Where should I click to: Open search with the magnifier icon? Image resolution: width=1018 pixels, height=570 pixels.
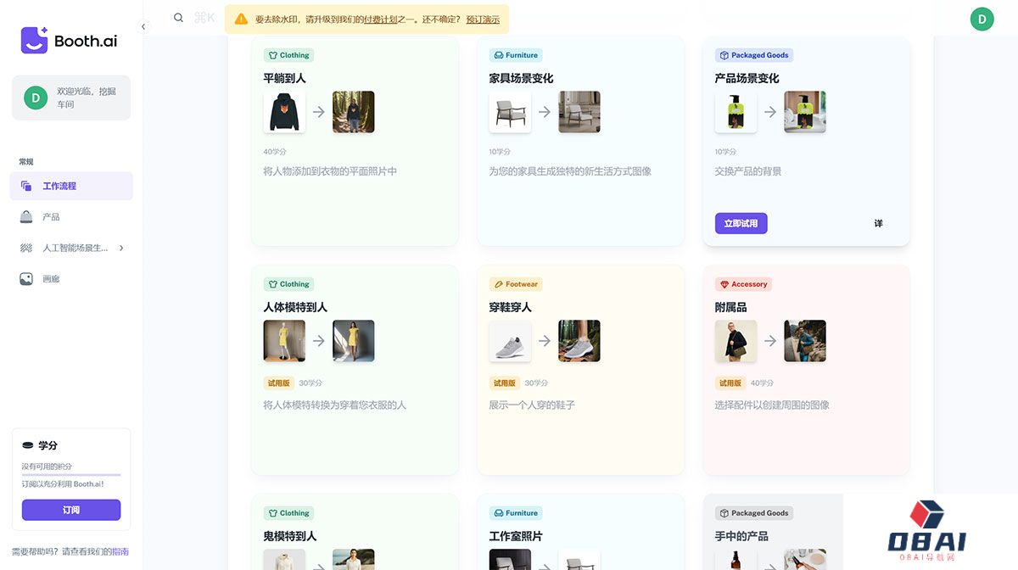pyautogui.click(x=178, y=18)
